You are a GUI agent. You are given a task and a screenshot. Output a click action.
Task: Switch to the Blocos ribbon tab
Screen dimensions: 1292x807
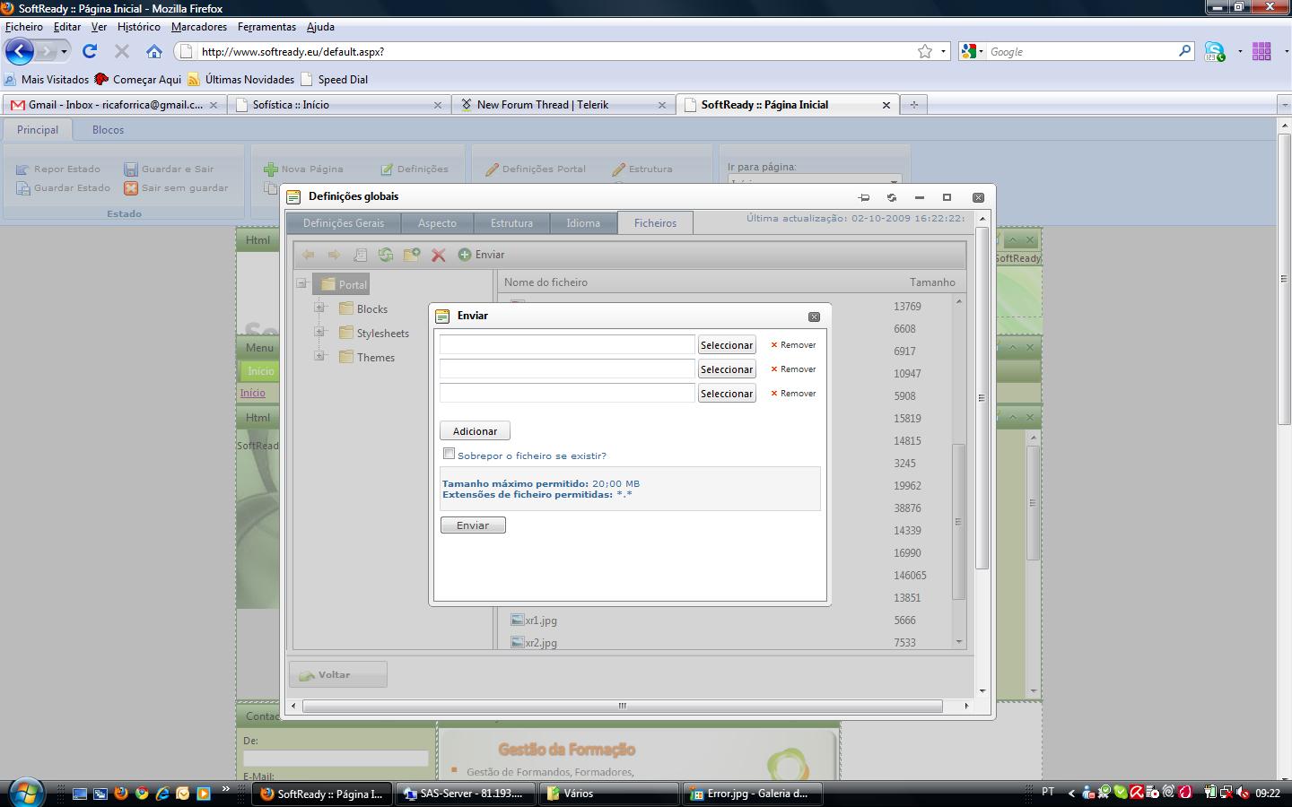108,130
